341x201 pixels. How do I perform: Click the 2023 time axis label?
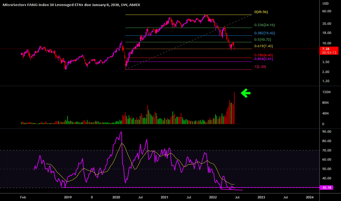pyautogui.click(x=261, y=197)
